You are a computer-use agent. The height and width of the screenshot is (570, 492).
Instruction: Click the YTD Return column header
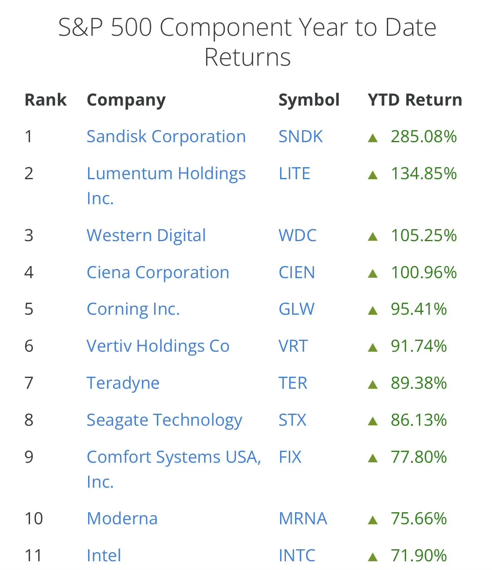415,100
